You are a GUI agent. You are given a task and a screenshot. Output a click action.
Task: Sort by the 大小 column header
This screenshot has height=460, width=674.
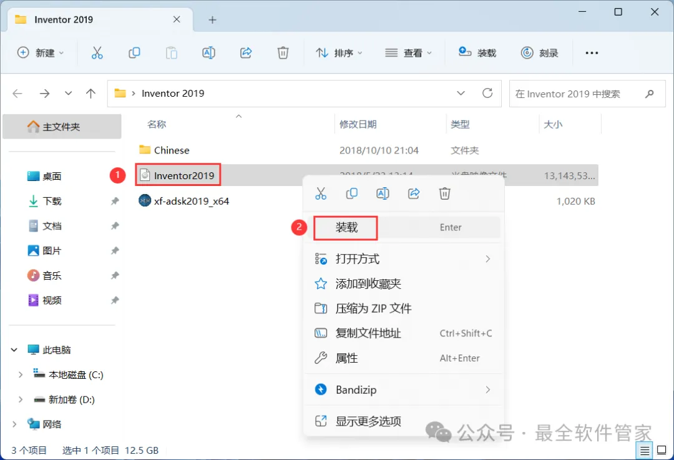(553, 125)
